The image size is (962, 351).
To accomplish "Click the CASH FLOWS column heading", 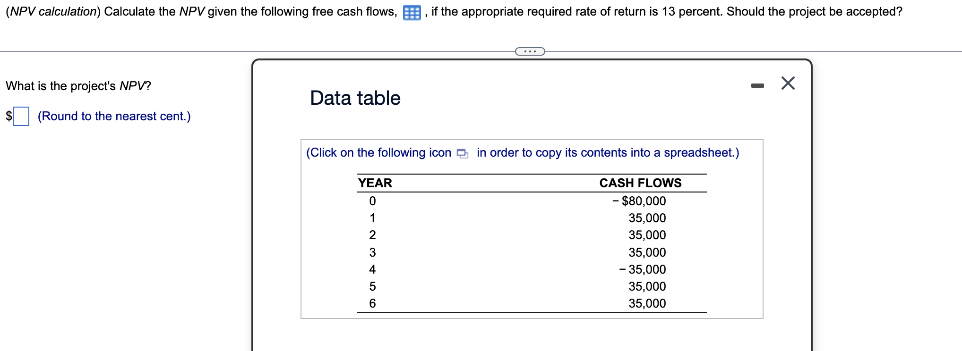I will (x=640, y=183).
